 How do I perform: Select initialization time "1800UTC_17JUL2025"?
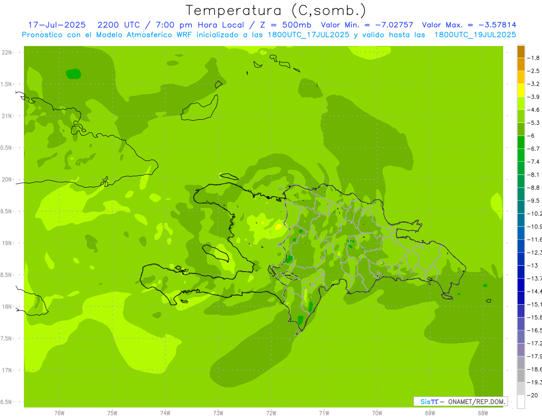[307, 35]
